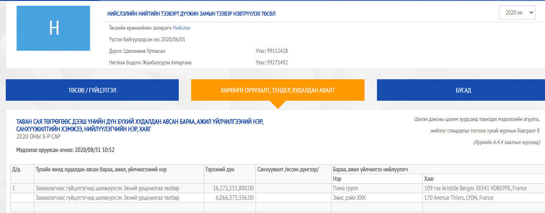545x213 pixels.
Task: Click the Хуулийн 6.4.4 заалтын хүрээнд note
Action: (507, 142)
